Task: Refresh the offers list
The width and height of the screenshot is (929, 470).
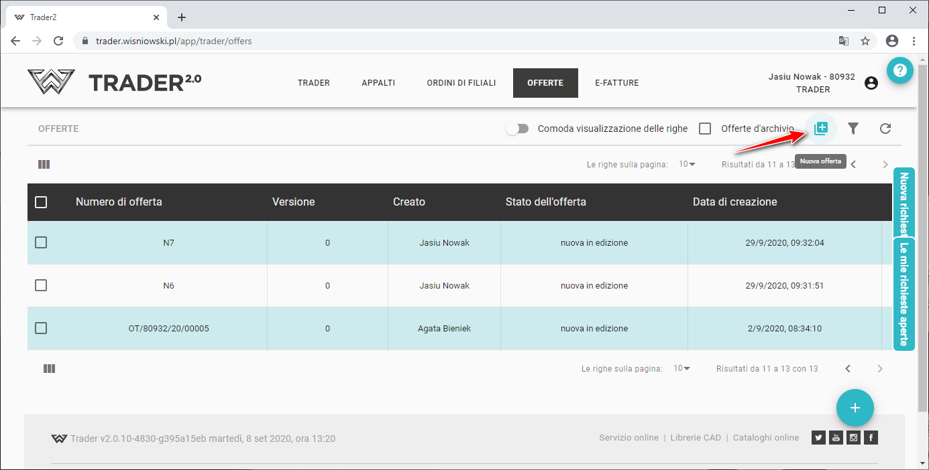Action: click(x=885, y=129)
